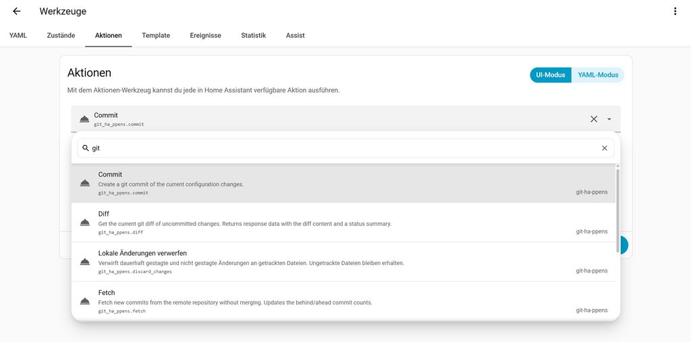The width and height of the screenshot is (691, 342).
Task: Select the Aktionen tab
Action: click(x=109, y=35)
